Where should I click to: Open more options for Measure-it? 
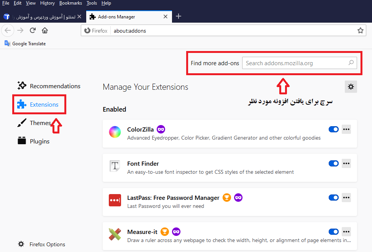tap(346, 232)
